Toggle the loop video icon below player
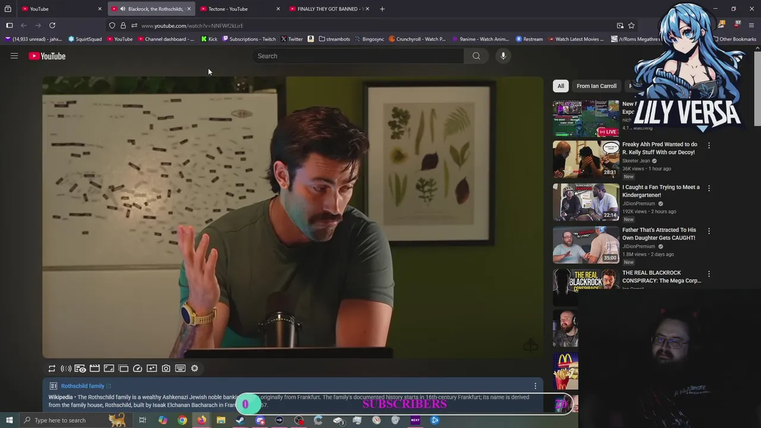761x428 pixels. [x=52, y=369]
